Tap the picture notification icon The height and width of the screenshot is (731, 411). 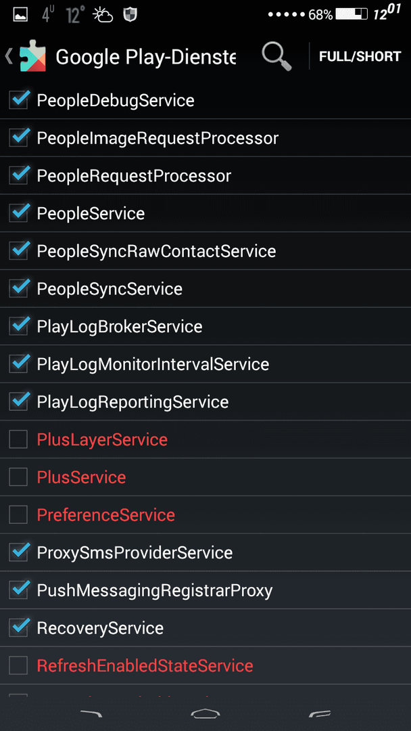20,15
